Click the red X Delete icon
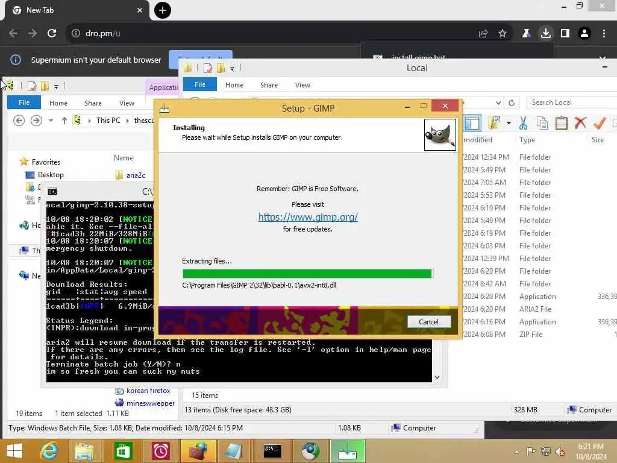This screenshot has width=617, height=463. (580, 123)
